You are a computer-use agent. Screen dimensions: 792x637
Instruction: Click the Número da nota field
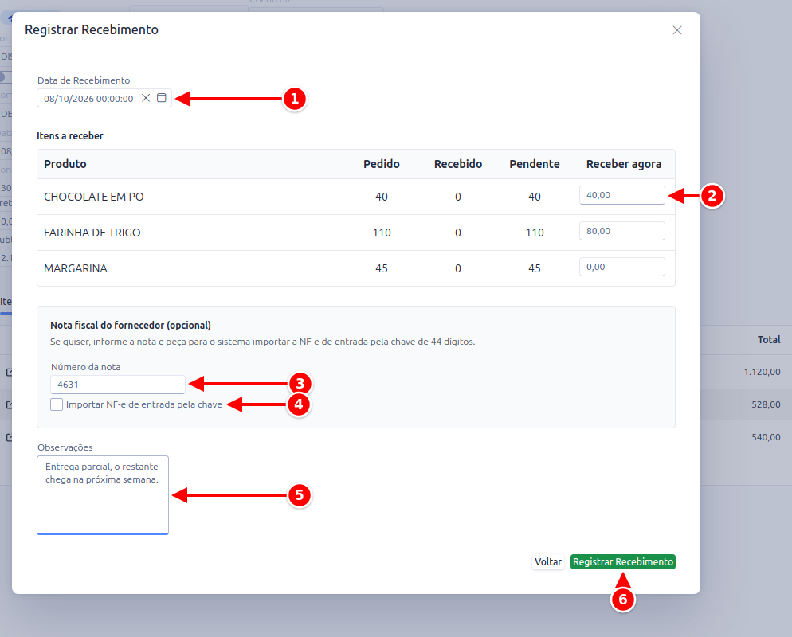click(118, 385)
